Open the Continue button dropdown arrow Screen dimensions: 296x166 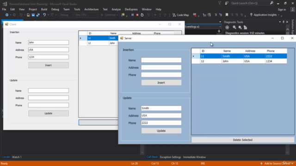coord(117,15)
